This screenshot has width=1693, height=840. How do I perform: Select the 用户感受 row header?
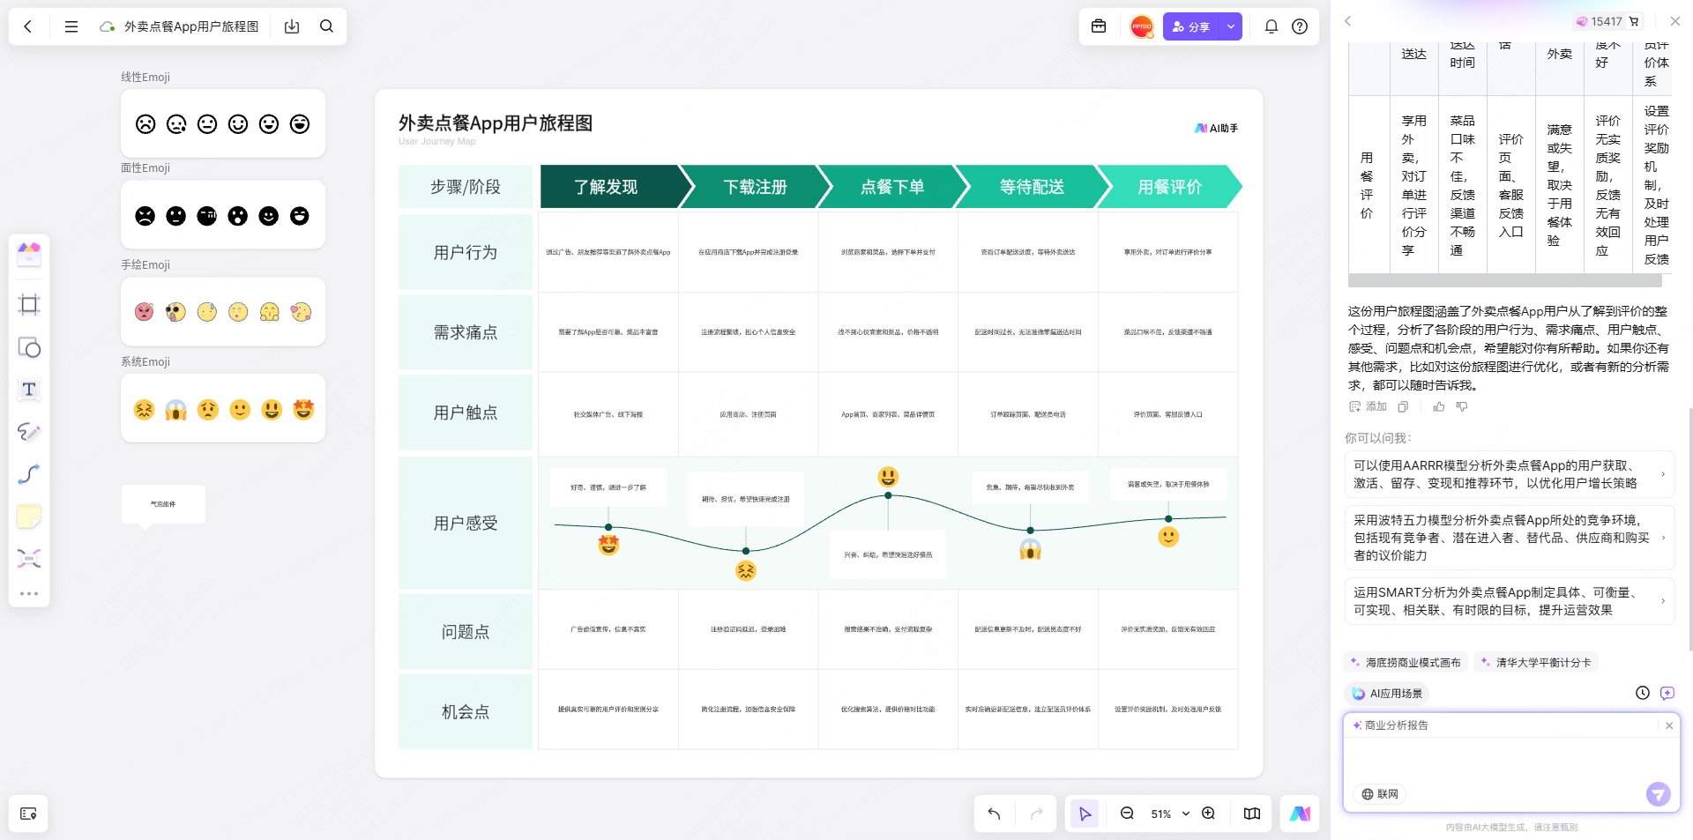[466, 523]
